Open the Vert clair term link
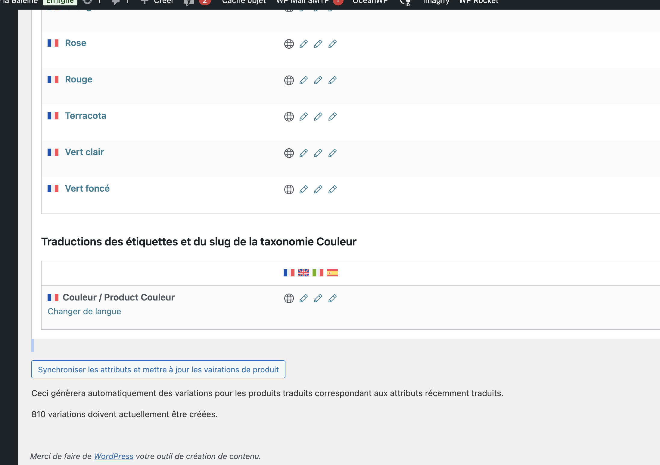This screenshot has height=465, width=660. (84, 152)
